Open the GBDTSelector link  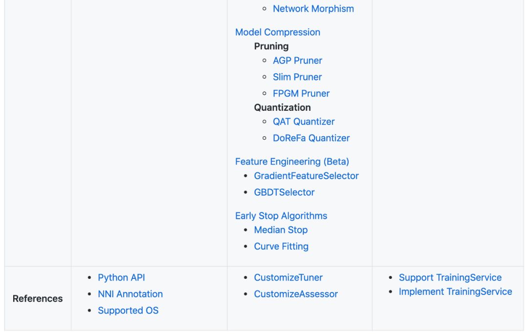(x=284, y=192)
